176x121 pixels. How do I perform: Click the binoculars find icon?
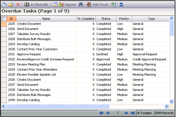click(81, 4)
